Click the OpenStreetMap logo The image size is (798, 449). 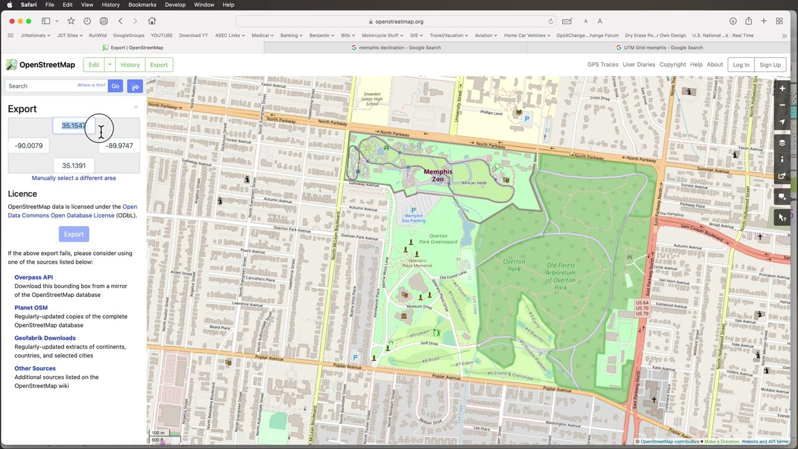click(x=41, y=65)
